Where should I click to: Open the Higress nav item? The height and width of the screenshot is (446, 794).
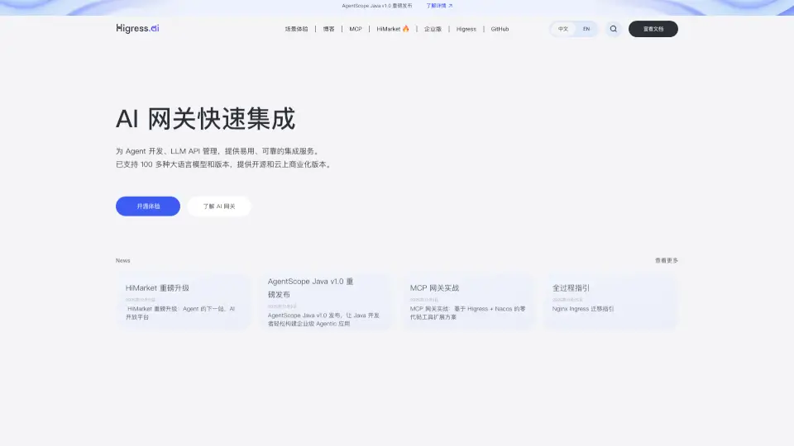466,29
